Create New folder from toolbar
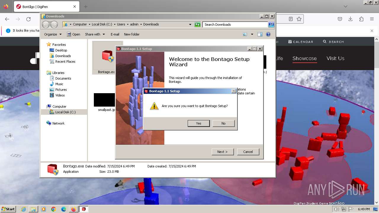Viewport: 379px width, 213px height. (x=132, y=34)
